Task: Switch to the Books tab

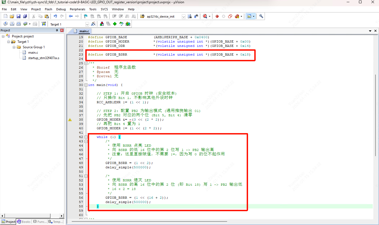Action: (x=24, y=221)
